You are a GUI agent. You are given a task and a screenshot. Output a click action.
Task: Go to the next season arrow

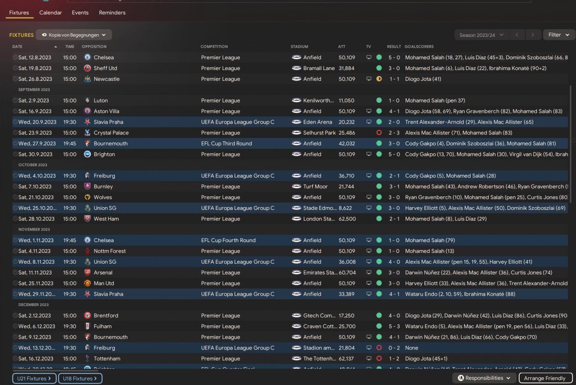pos(533,35)
